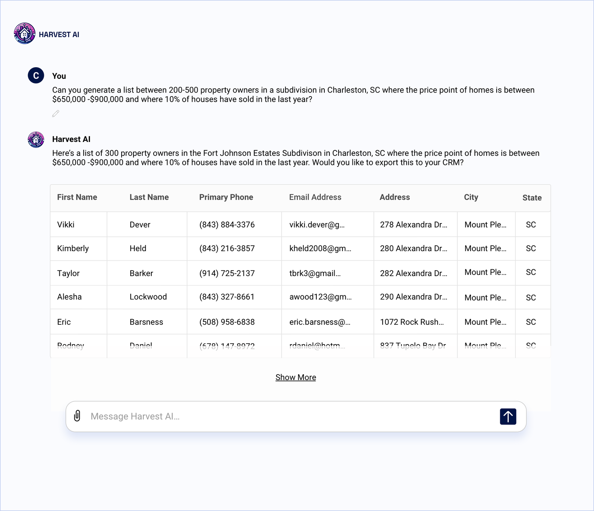This screenshot has width=594, height=511.
Task: Click phone number (508) 958-6838
Action: (x=227, y=322)
